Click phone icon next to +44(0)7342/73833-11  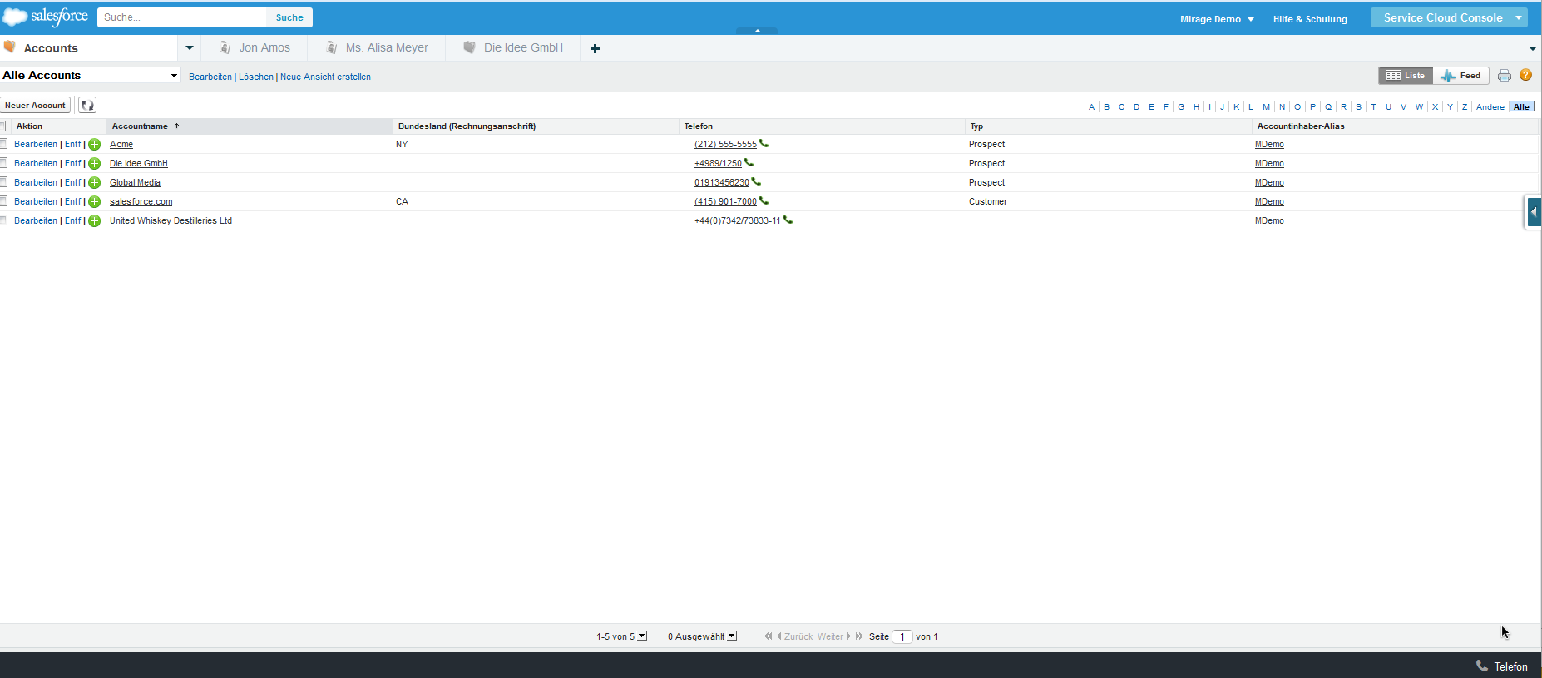pyautogui.click(x=788, y=220)
